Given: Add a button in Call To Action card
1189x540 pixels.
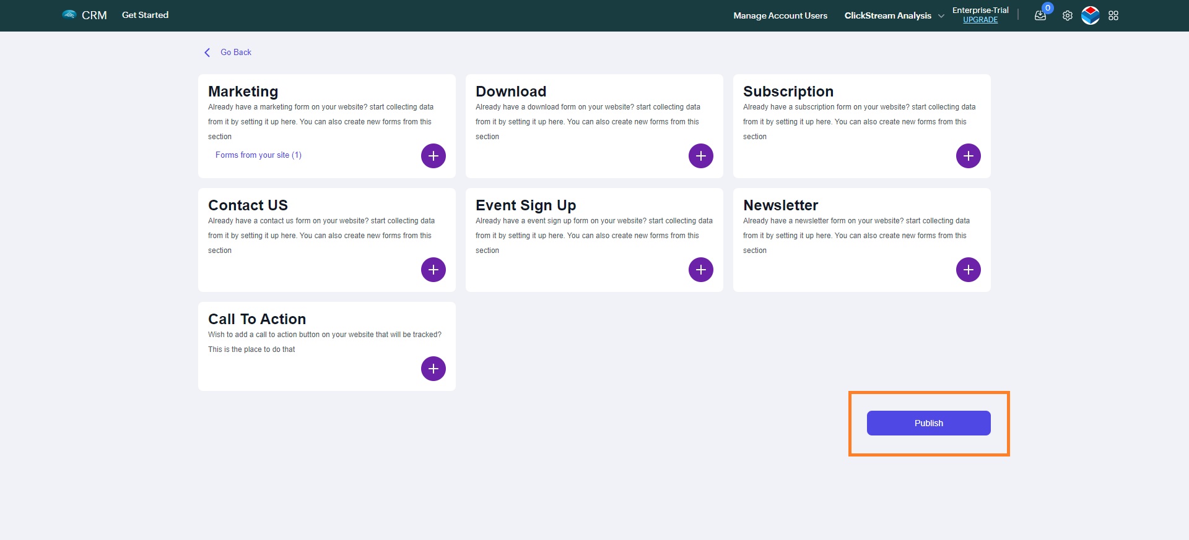Looking at the screenshot, I should pos(433,369).
